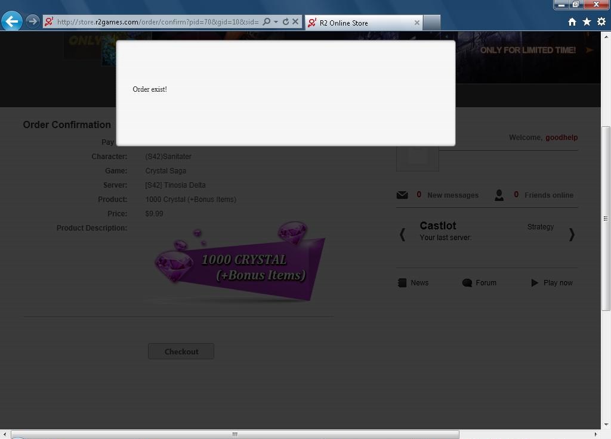Open Favorites using the star icon
Viewport: 611px width, 439px height.
pyautogui.click(x=587, y=22)
